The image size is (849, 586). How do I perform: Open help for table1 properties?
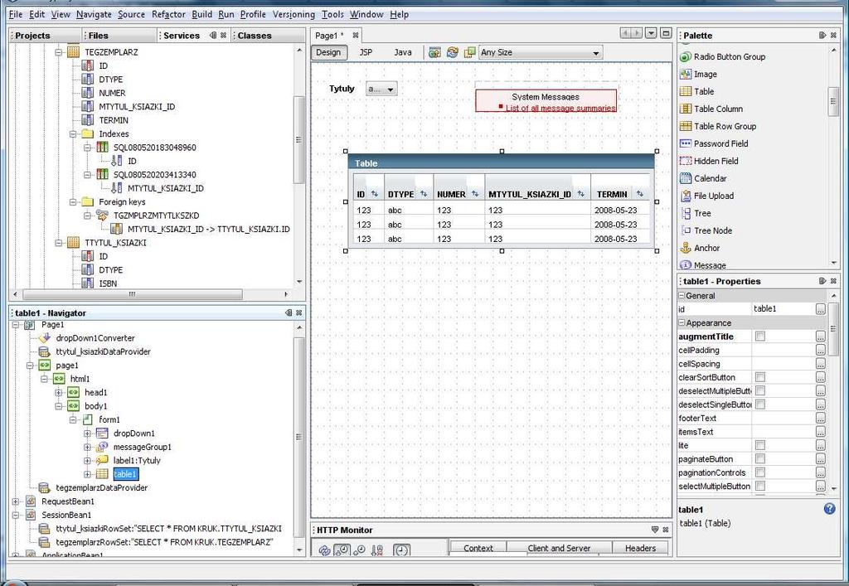click(829, 509)
